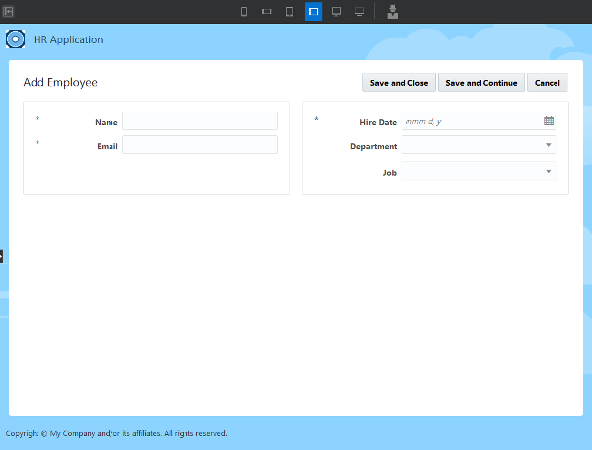The width and height of the screenshot is (592, 450).
Task: Select the highlighted tablet landscape preview icon
Action: pyautogui.click(x=313, y=12)
